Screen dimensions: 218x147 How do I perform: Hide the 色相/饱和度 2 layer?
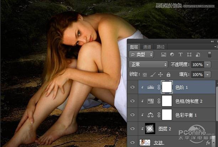click(133, 101)
